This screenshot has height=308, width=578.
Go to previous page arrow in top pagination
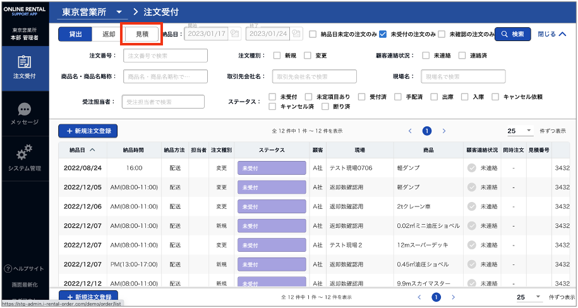coord(410,131)
